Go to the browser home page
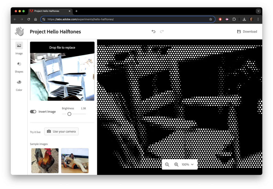 coord(35,19)
